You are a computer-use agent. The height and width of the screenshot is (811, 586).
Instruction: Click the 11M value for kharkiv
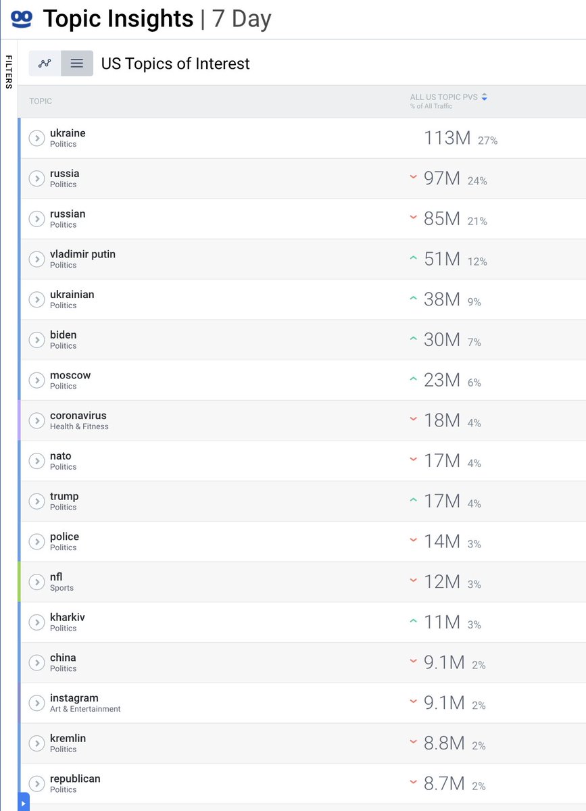(x=442, y=622)
